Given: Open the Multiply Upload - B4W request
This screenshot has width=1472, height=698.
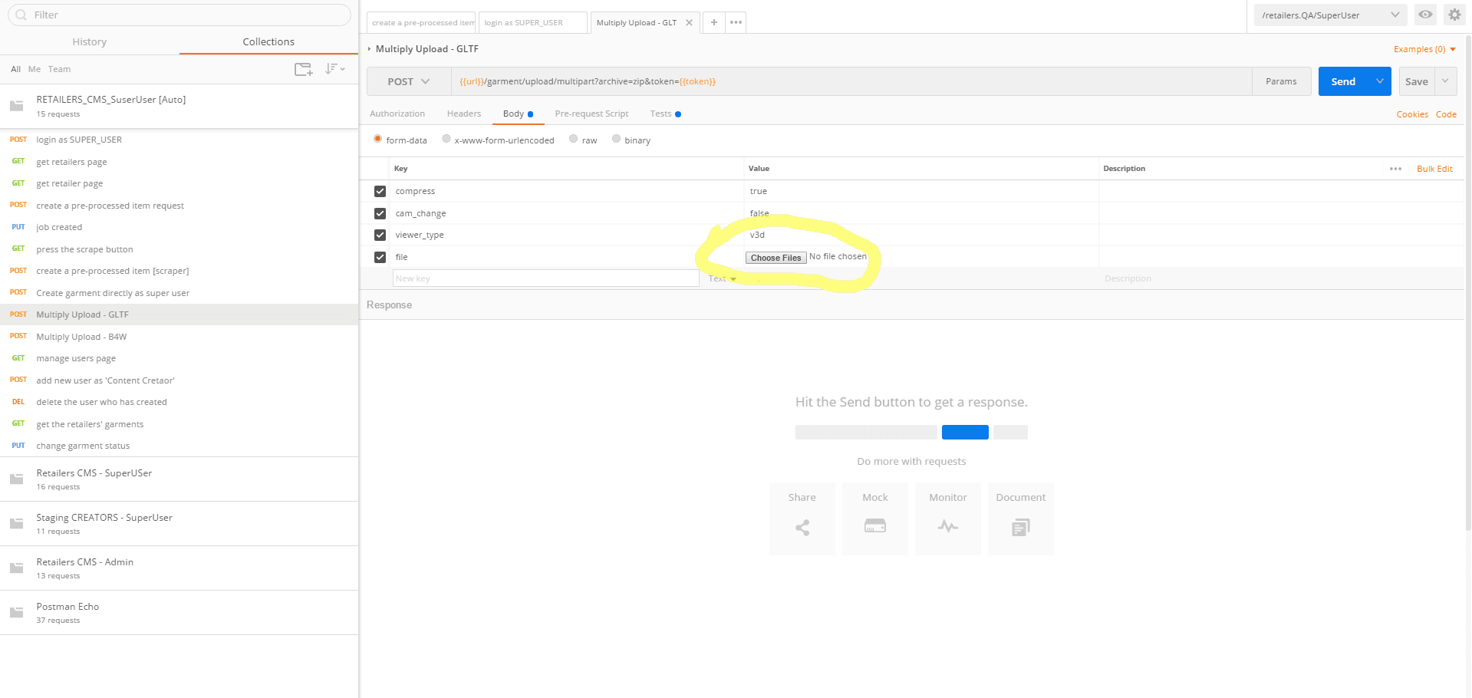Looking at the screenshot, I should click(179, 337).
